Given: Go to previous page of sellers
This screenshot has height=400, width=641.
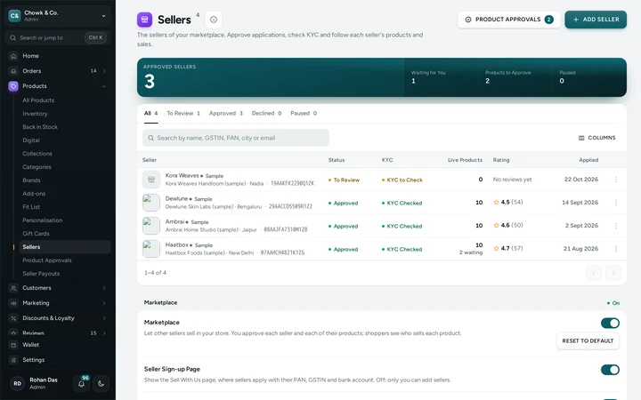Looking at the screenshot, I should click(x=594, y=273).
